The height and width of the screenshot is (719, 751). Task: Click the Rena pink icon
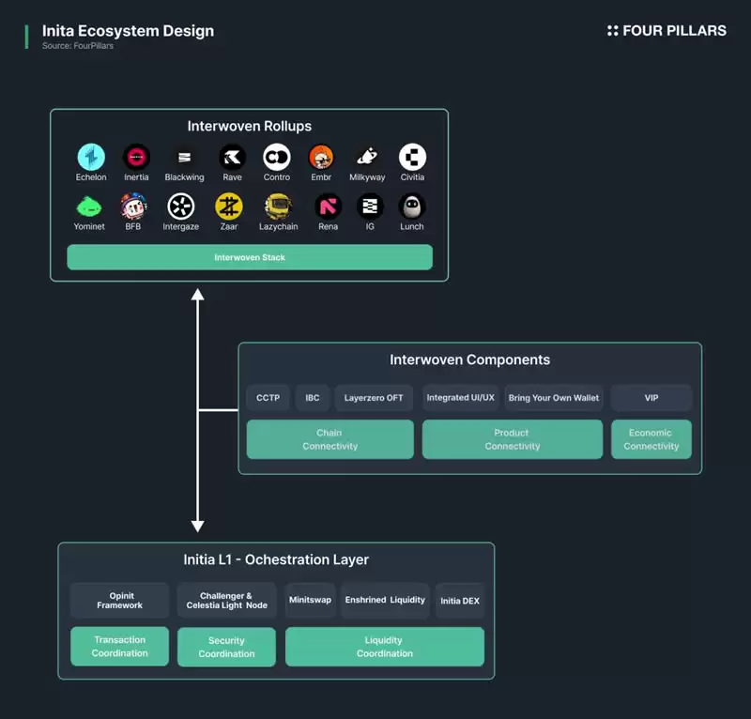[328, 207]
